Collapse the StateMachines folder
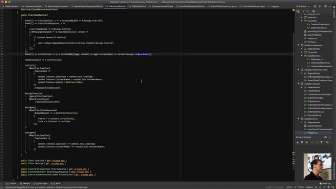 (302, 56)
